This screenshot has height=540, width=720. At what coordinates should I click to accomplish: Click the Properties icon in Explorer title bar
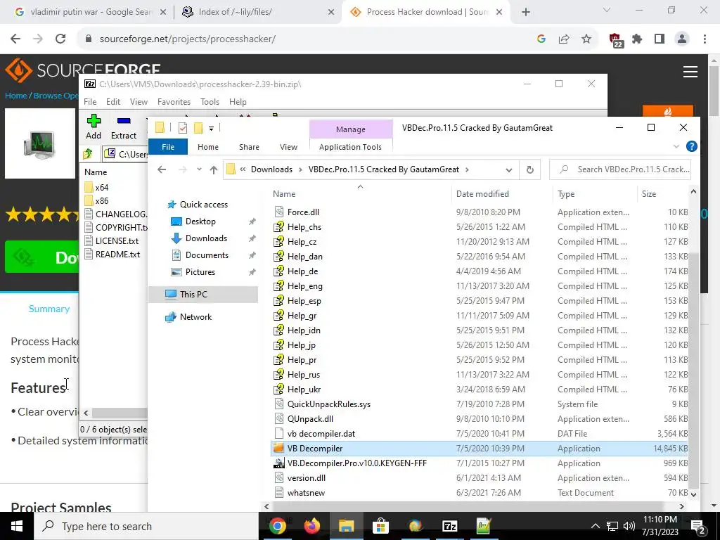tap(183, 128)
